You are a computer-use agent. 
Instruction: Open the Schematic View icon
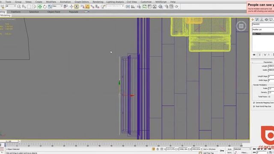tap(155, 7)
